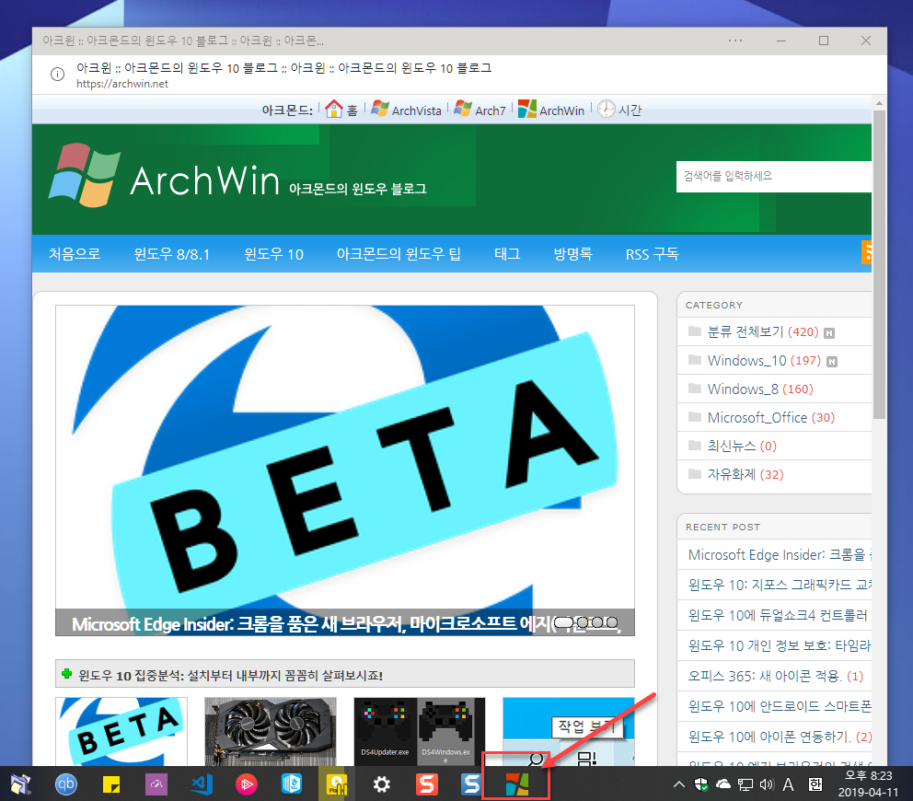The height and width of the screenshot is (801, 913).
Task: Open the DS4Windows controller post thumbnail
Action: point(420,732)
